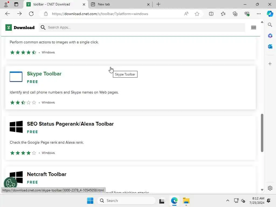Open a new browser tab
Image resolution: width=276 pixels, height=207 pixels.
(x=158, y=4)
